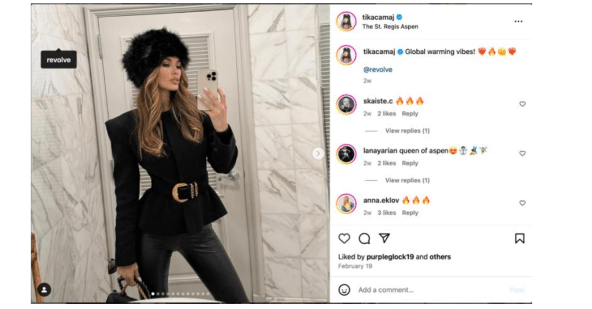Screen dimensions: 592x309
Task: Like the post with the heart icon
Action: (344, 239)
